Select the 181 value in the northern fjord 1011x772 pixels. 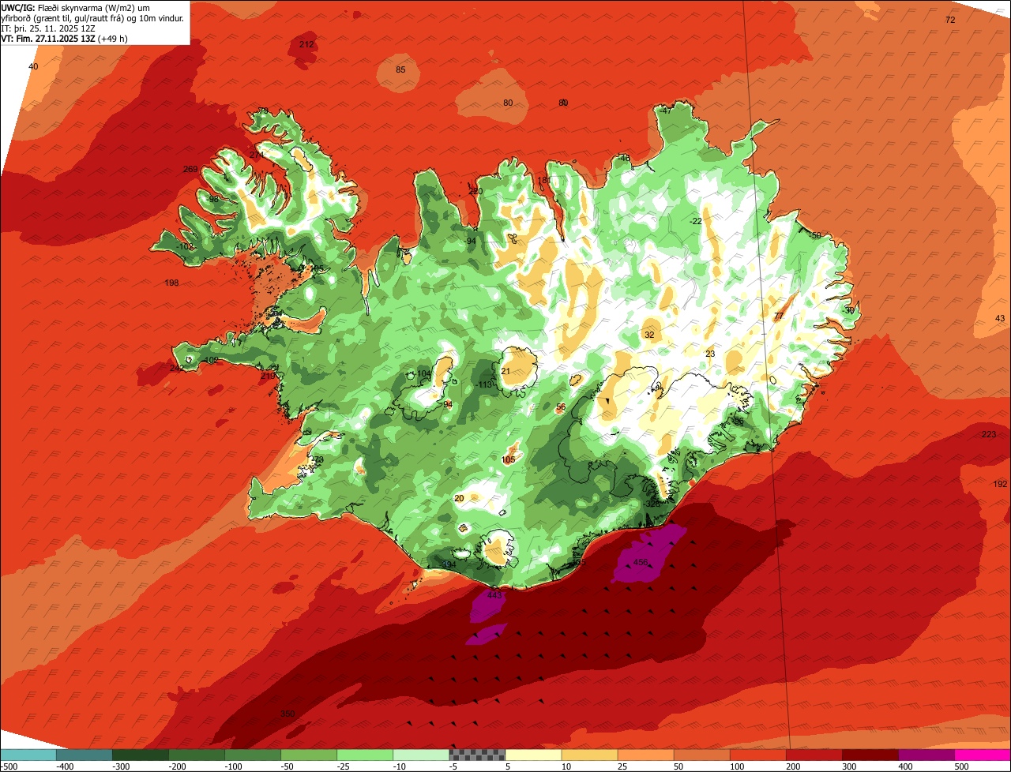544,180
